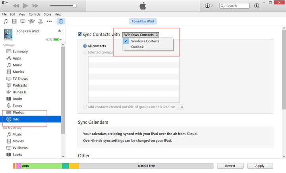Click the Play button
Viewport: 286px width, 173px height.
click(x=25, y=6)
